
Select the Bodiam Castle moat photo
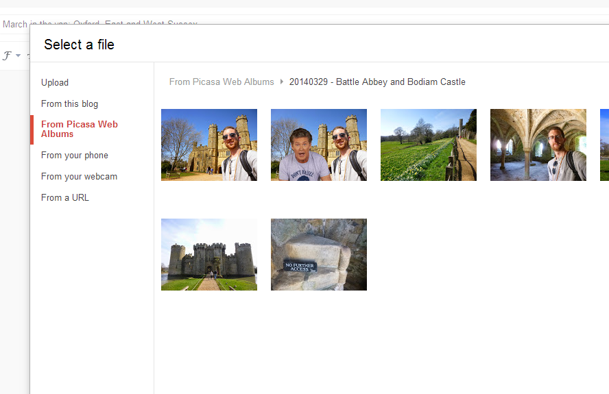tap(209, 255)
